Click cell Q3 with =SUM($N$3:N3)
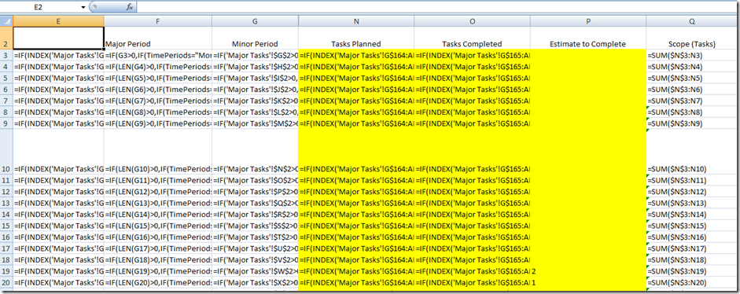The image size is (740, 294). [x=692, y=56]
